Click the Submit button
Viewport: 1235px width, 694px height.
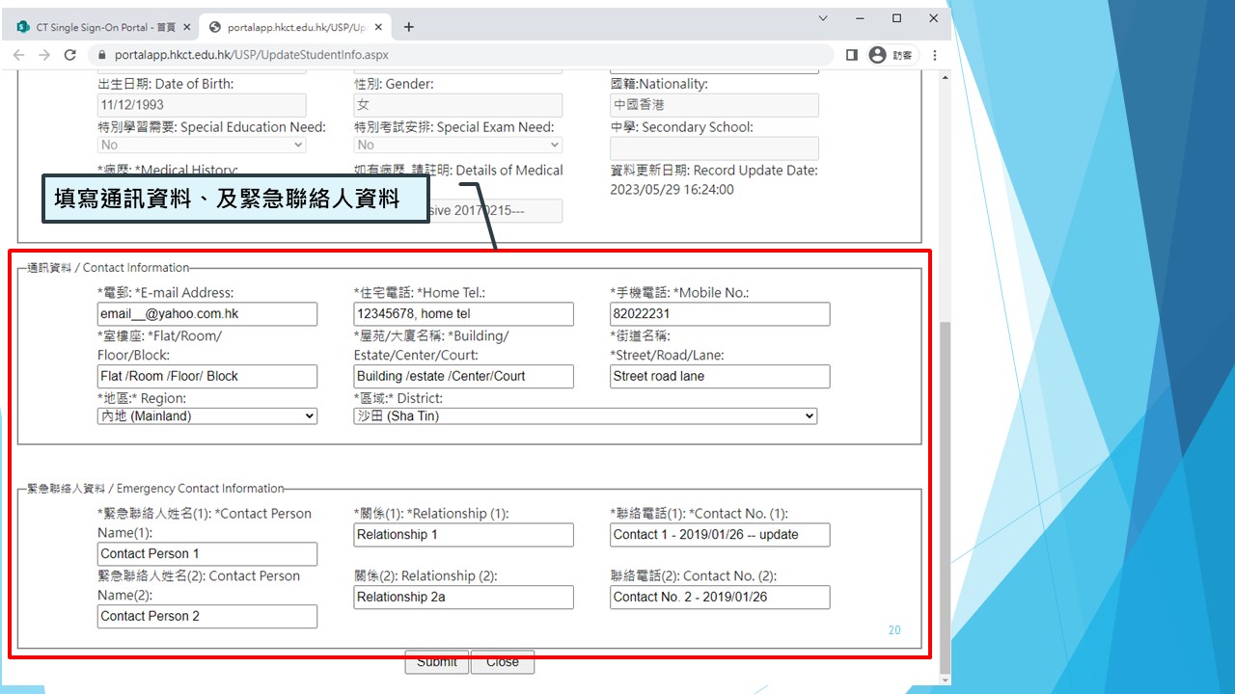click(x=437, y=663)
